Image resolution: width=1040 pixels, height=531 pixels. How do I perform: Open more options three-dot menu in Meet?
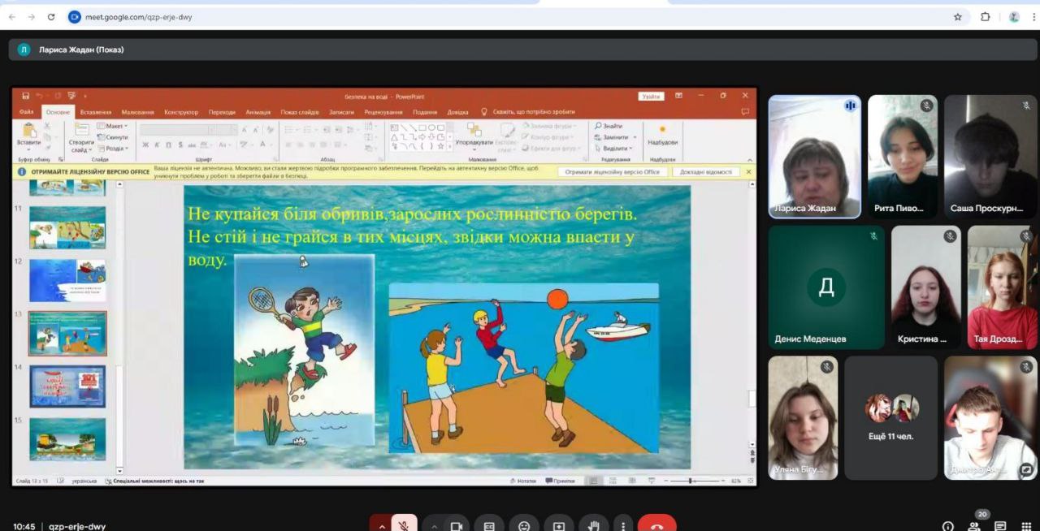click(623, 525)
